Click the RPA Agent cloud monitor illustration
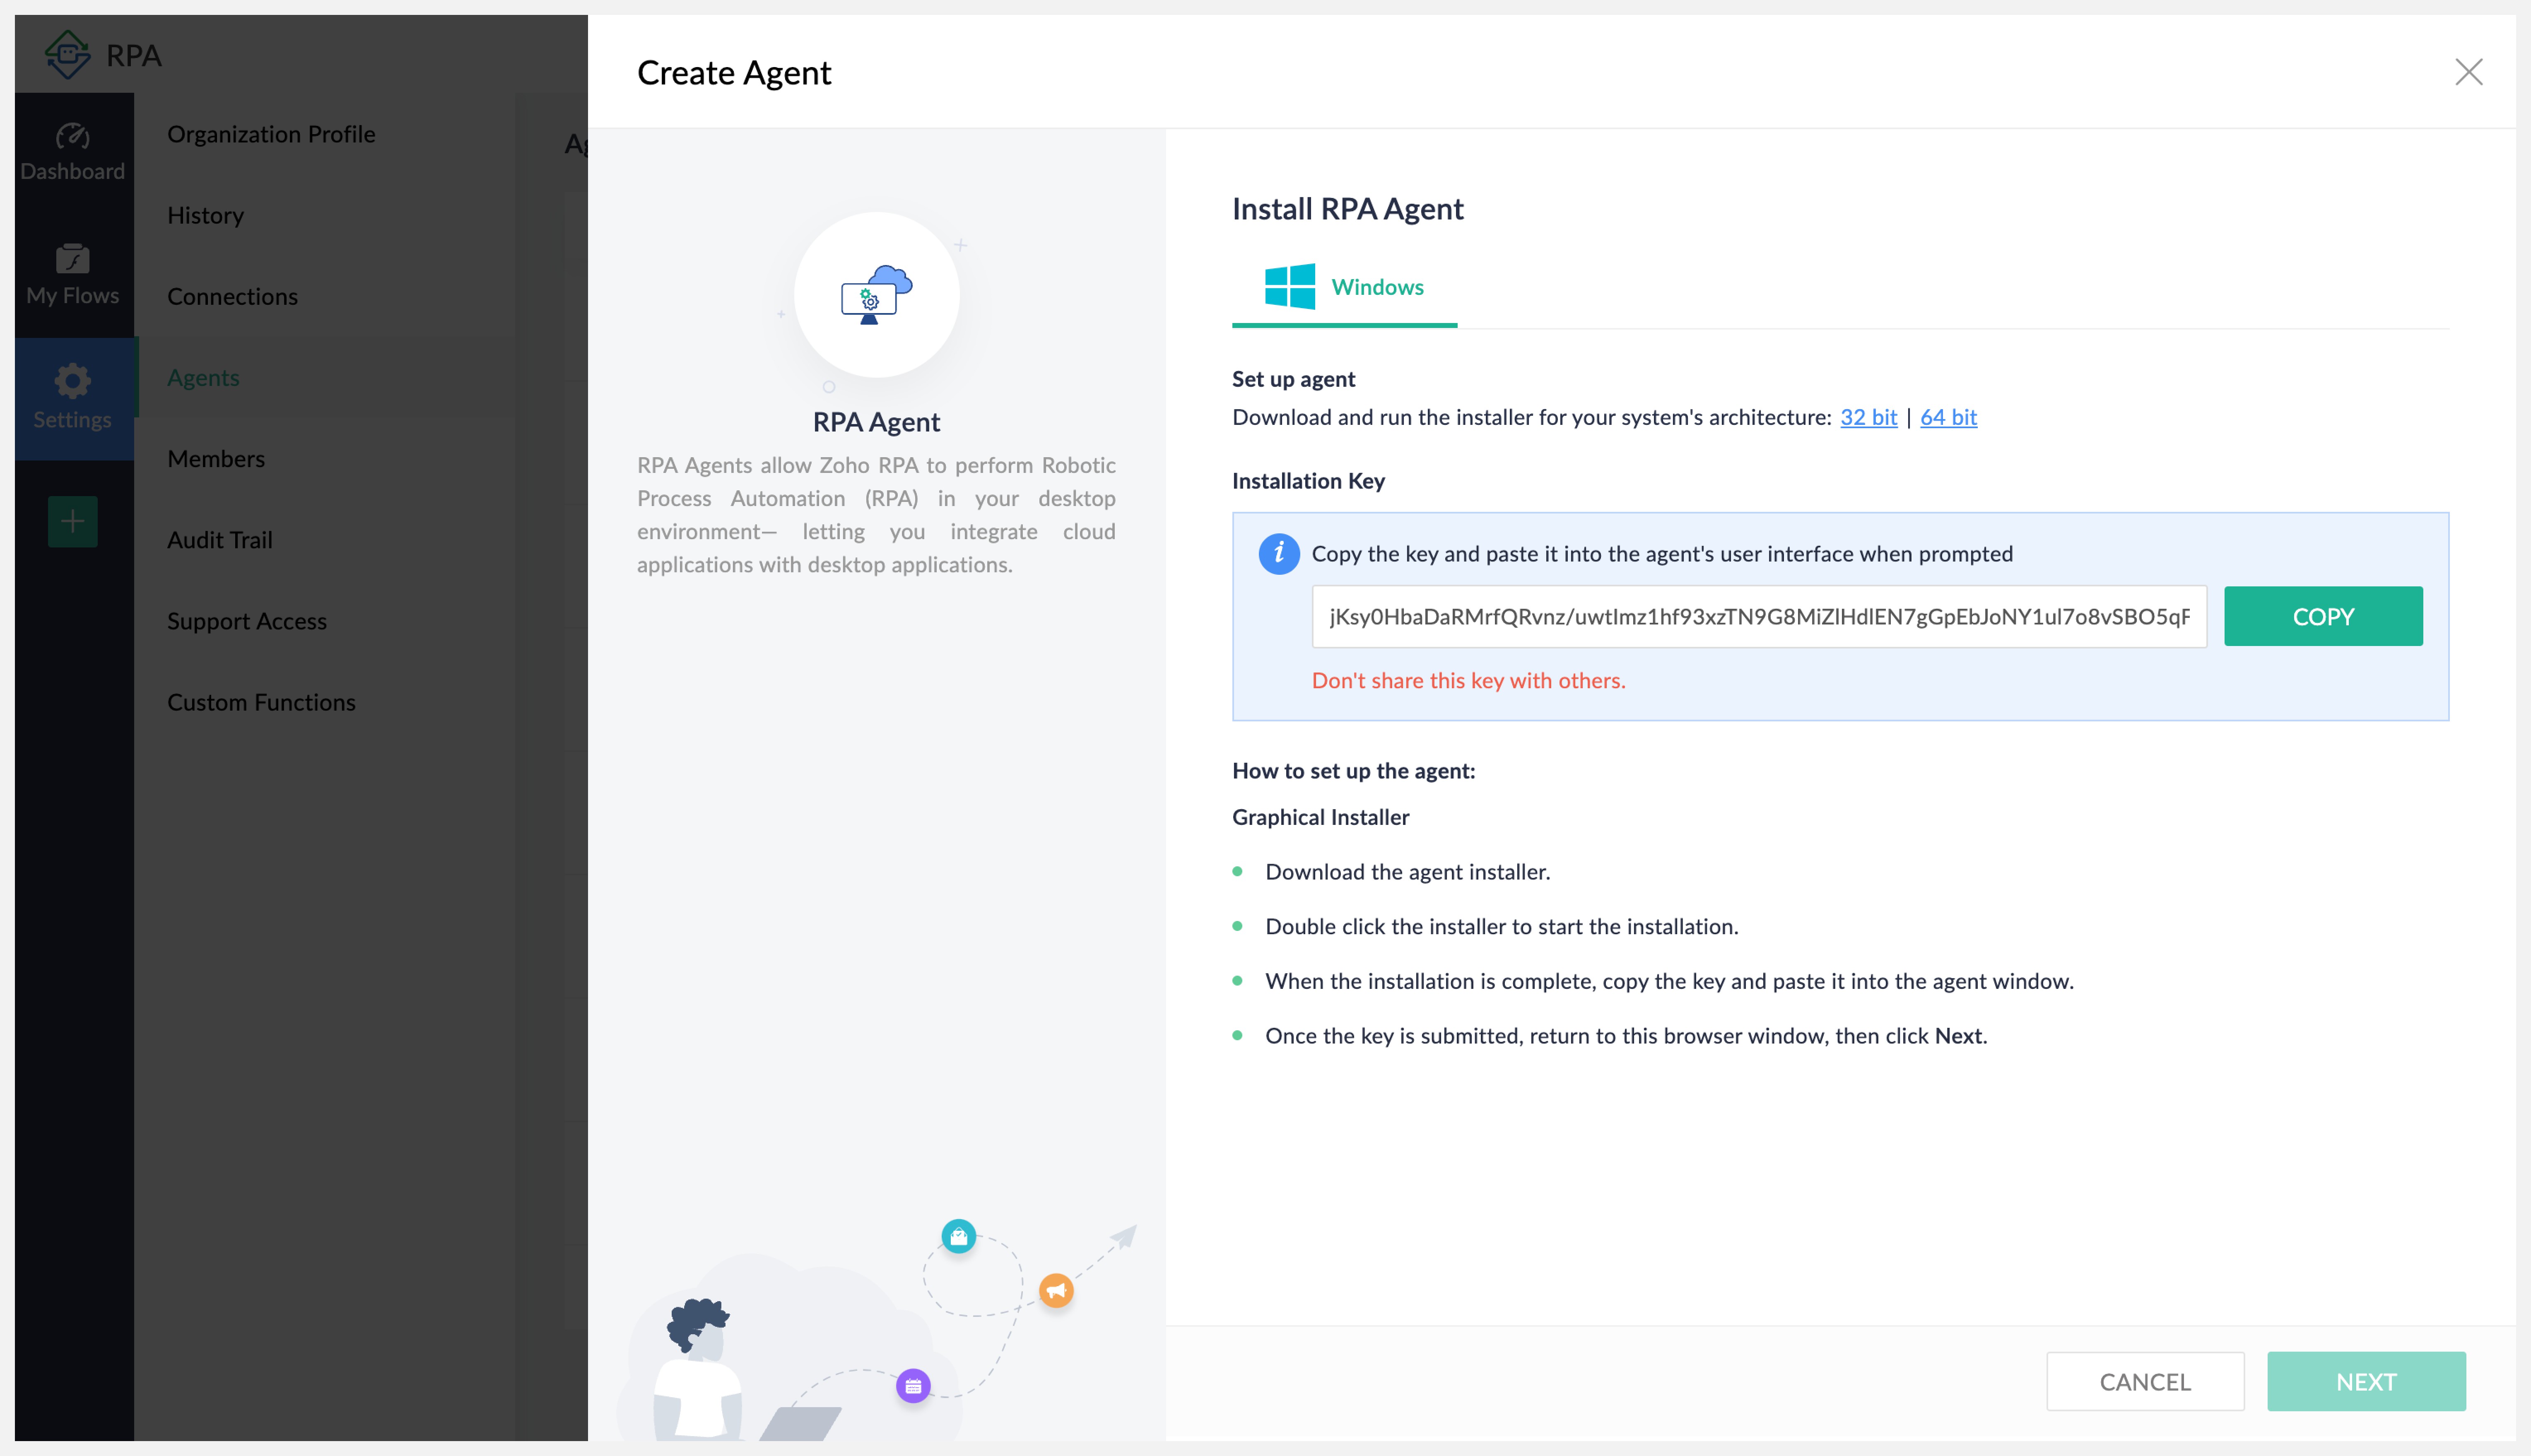Viewport: 2531px width, 1456px height. tap(877, 295)
